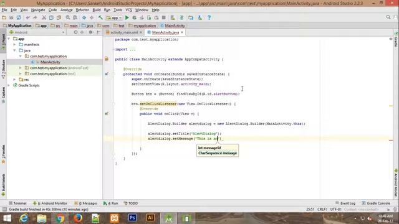Click the Find magnifier icon

(68, 17)
